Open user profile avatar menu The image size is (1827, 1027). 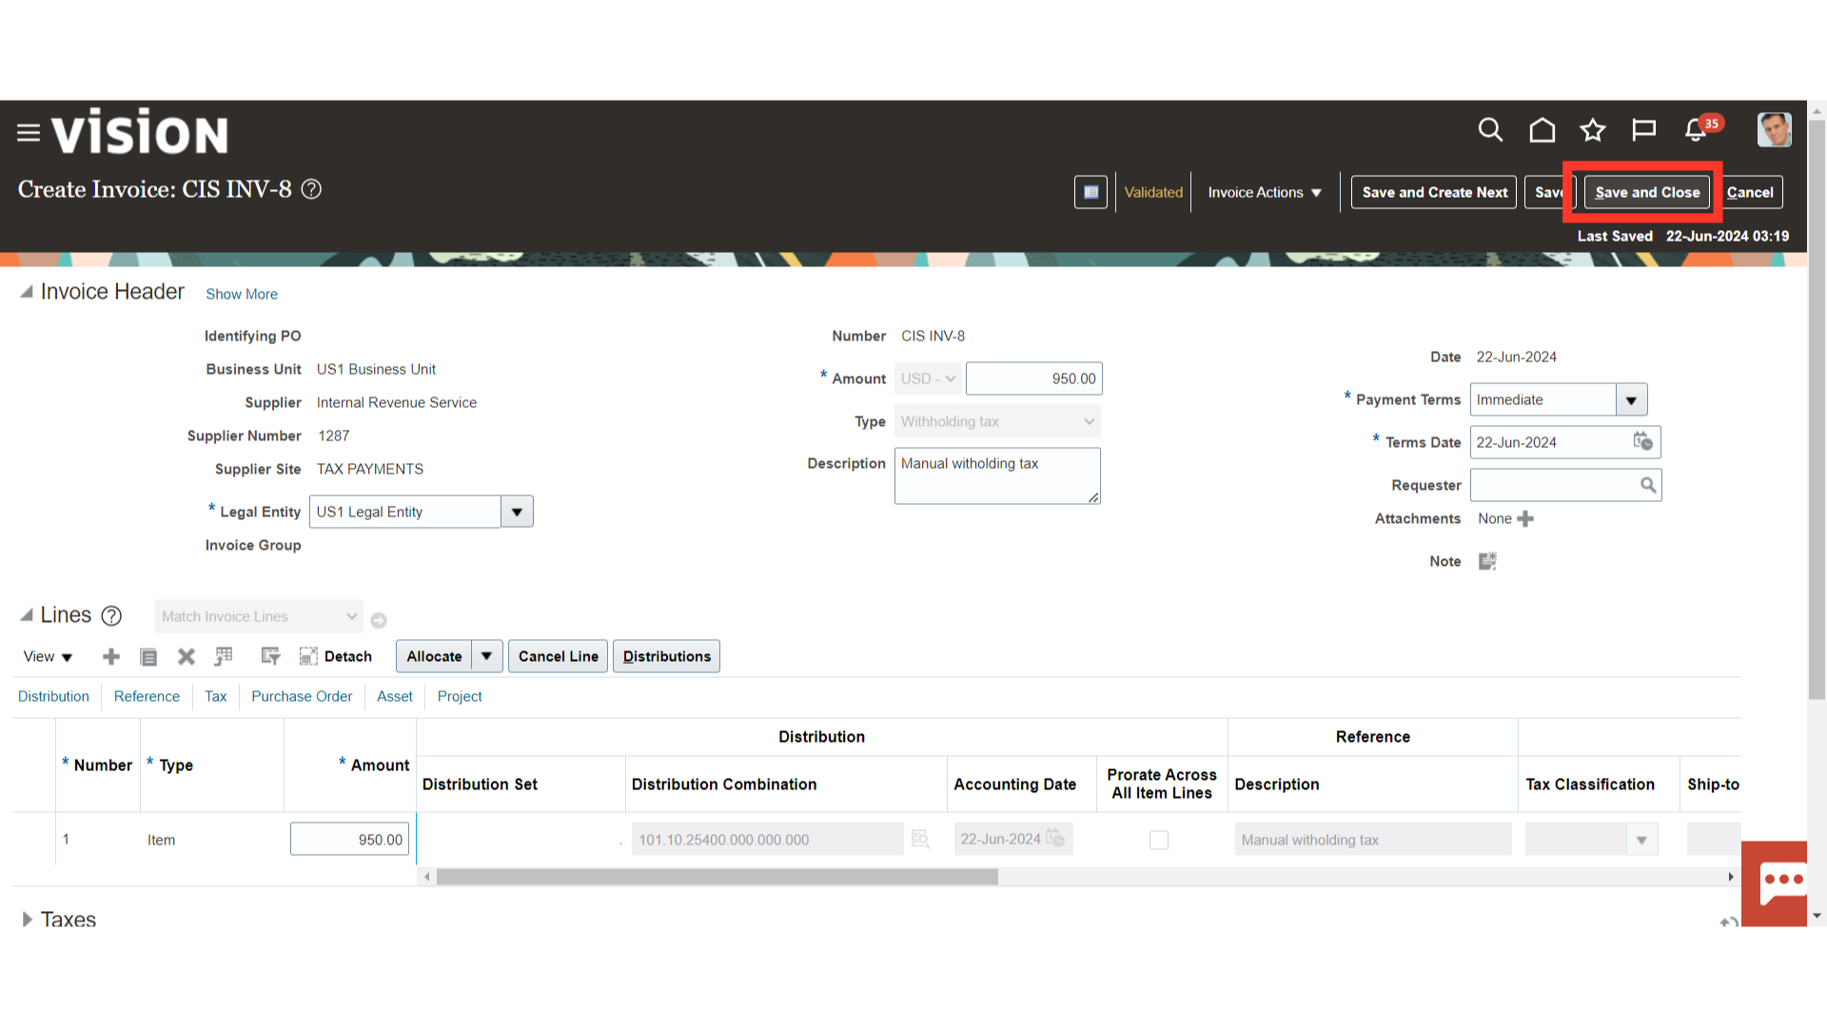click(x=1774, y=130)
